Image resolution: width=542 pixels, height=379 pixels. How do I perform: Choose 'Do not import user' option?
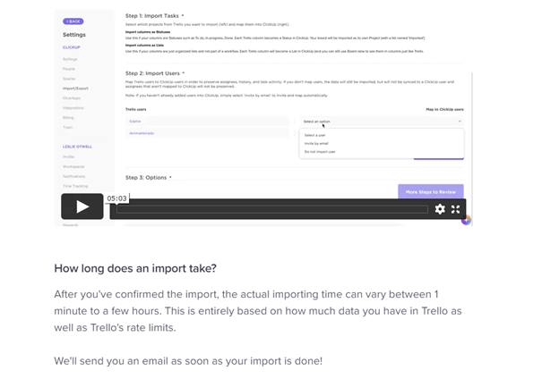click(x=320, y=152)
